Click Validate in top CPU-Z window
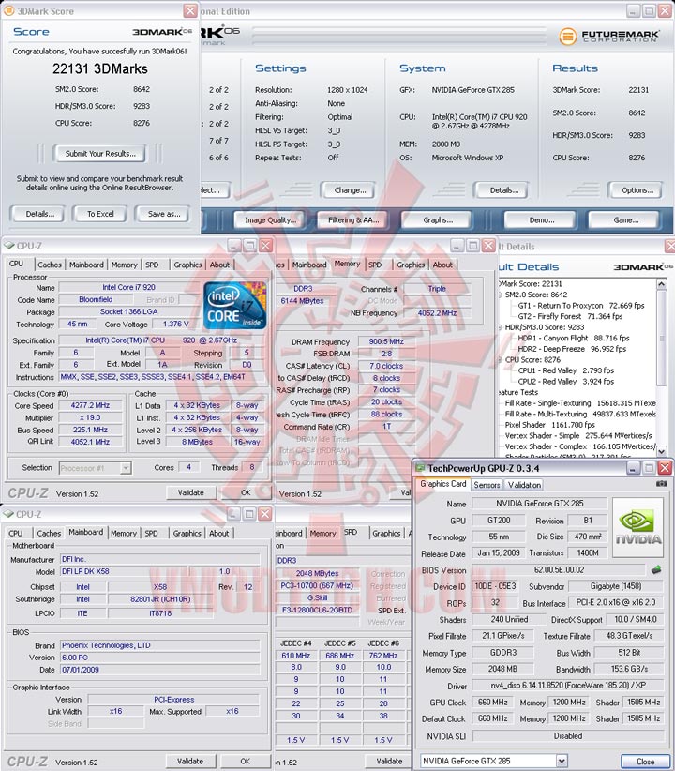This screenshot has height=771, width=675. (190, 492)
